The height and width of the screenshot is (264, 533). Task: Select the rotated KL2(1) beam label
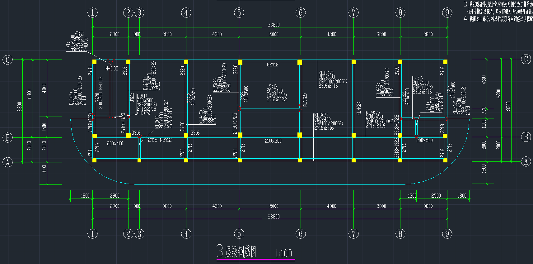click(x=144, y=84)
